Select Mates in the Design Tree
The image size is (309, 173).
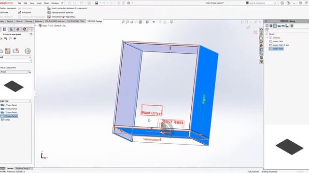[x=5, y=120]
